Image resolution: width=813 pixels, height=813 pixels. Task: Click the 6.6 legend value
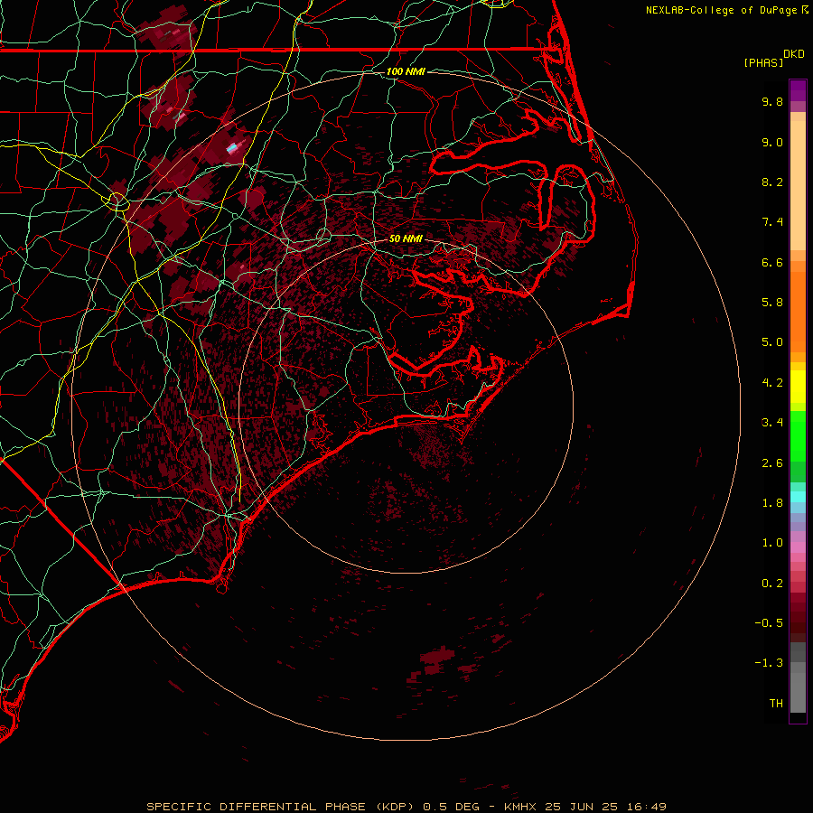click(x=772, y=262)
